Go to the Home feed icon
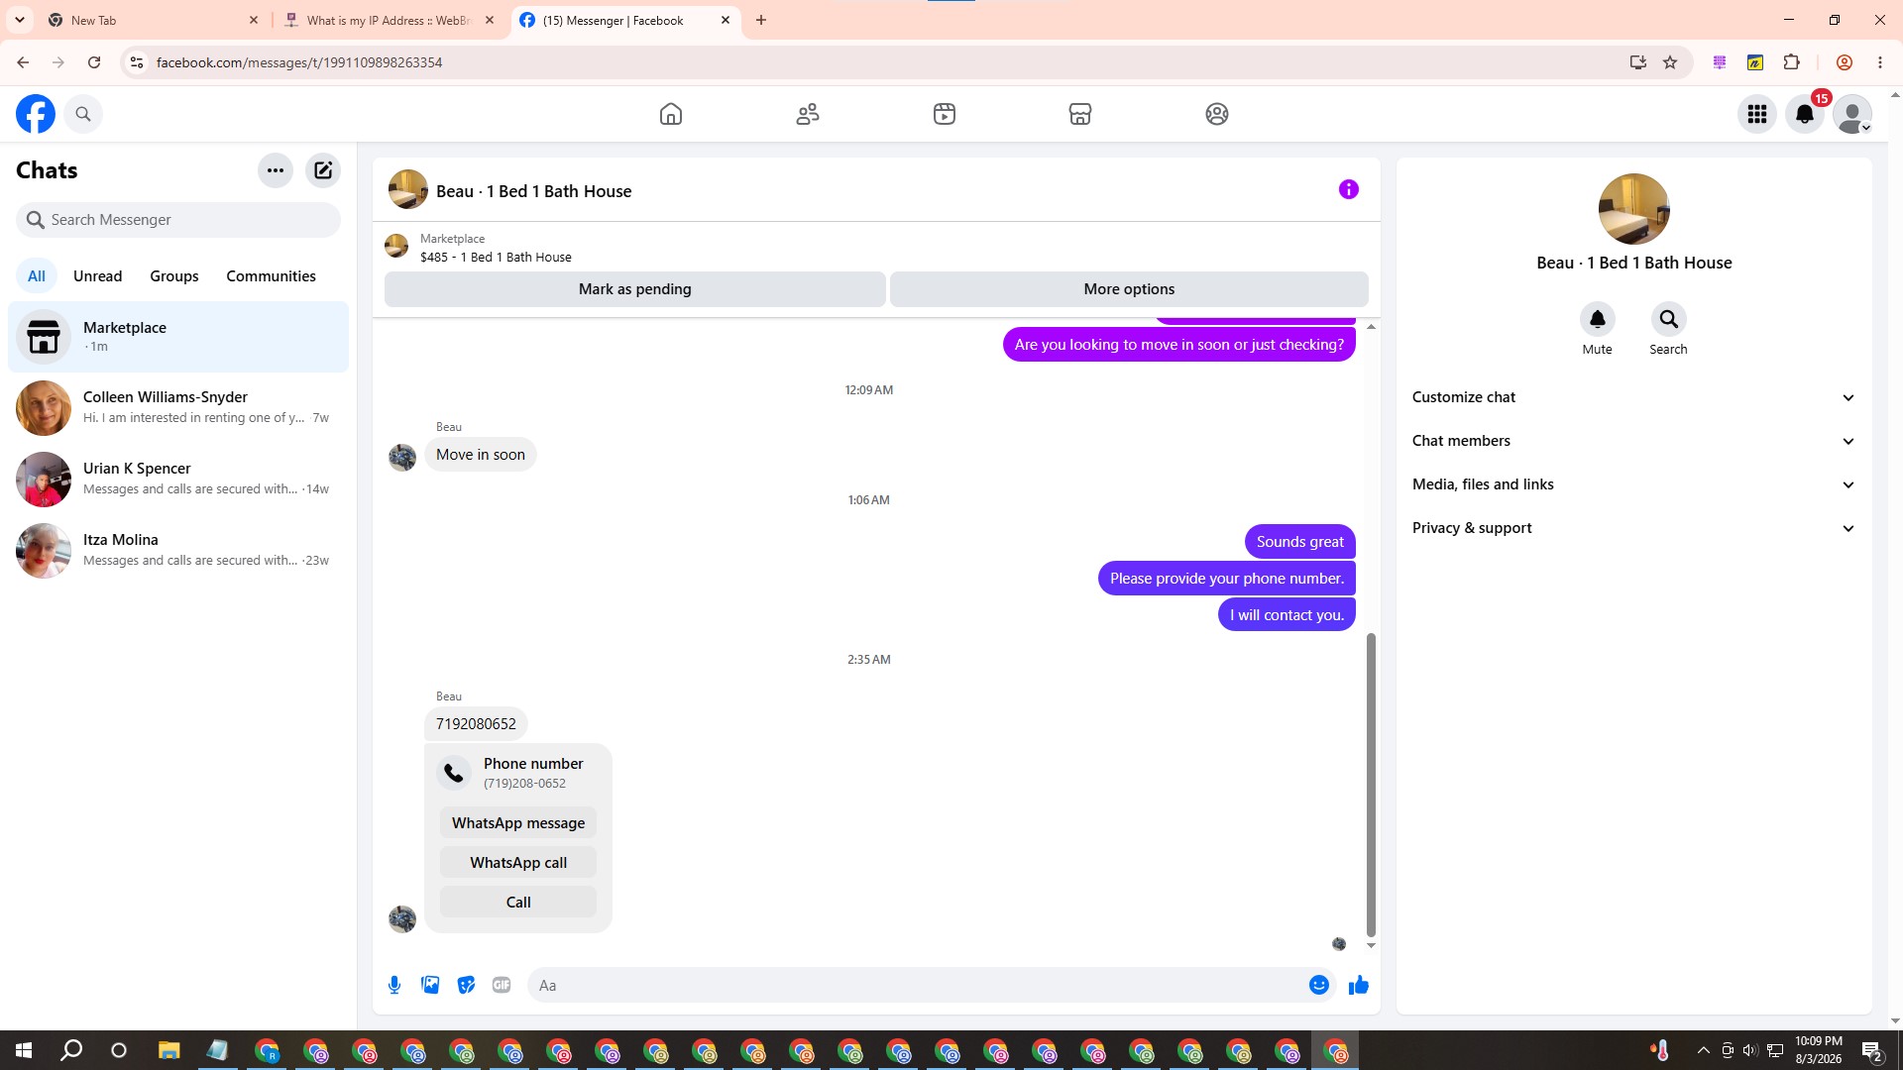 [x=671, y=114]
